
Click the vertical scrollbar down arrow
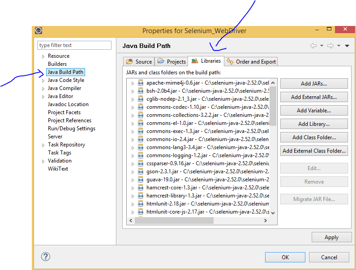(273, 213)
